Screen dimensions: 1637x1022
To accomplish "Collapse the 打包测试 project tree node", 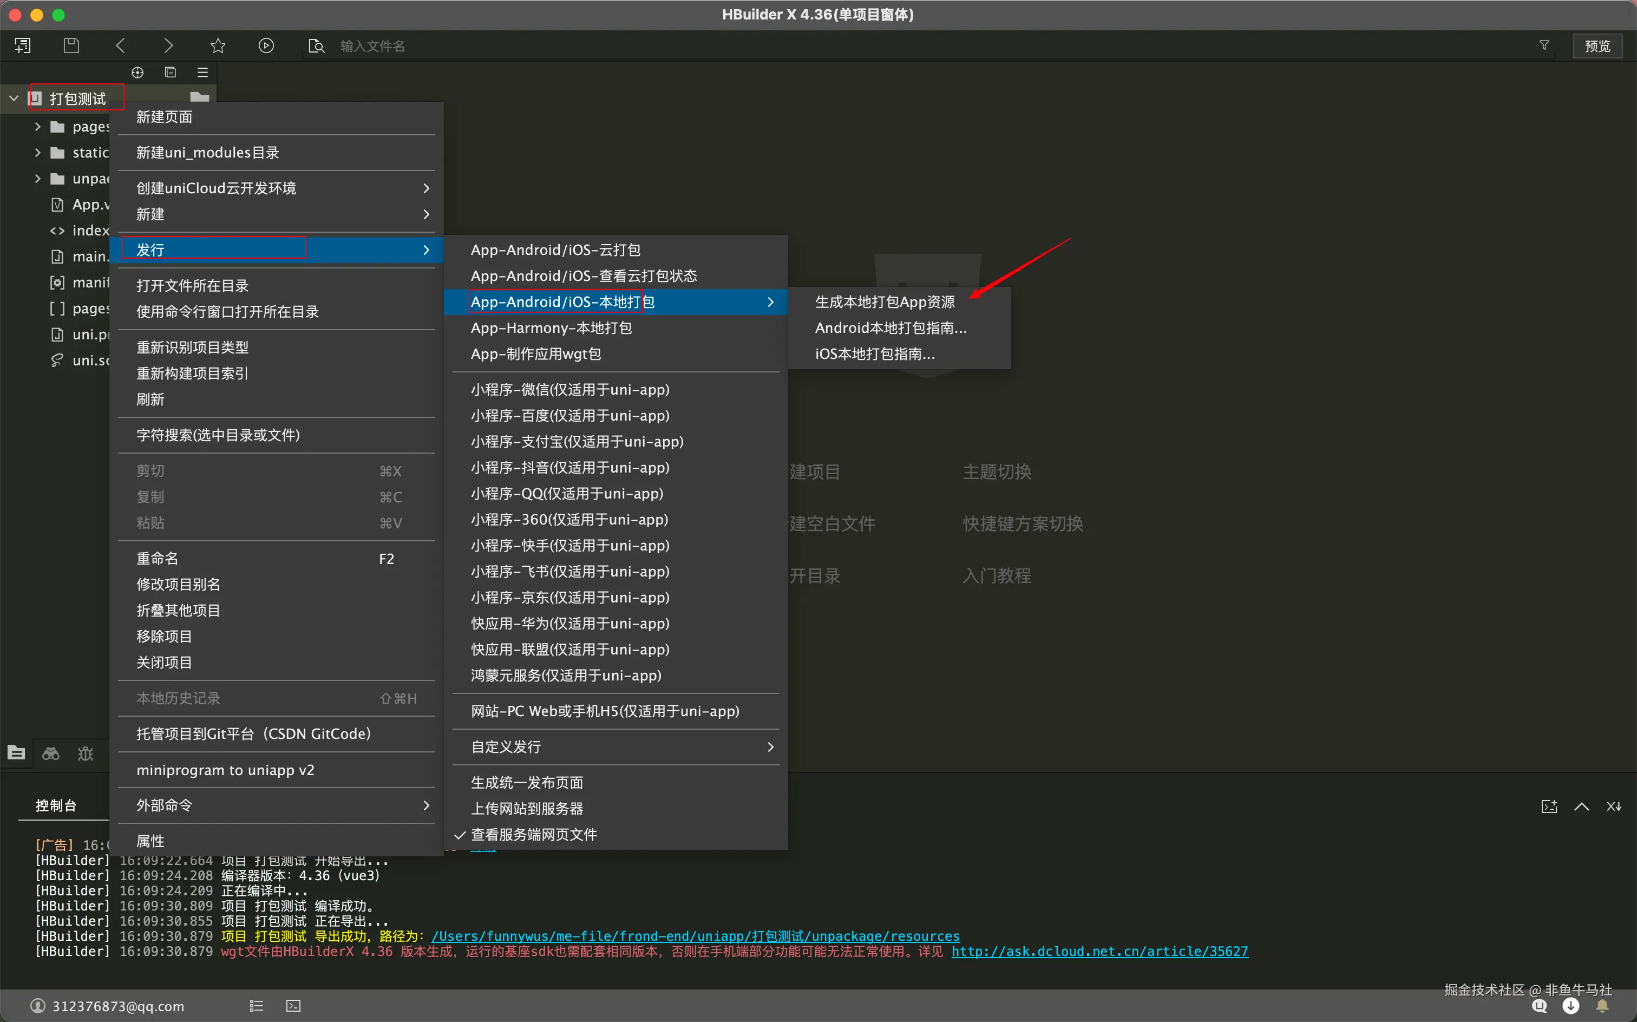I will 14,99.
